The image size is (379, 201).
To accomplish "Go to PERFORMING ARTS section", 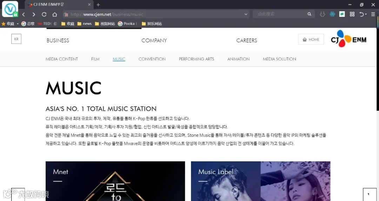I will [x=197, y=59].
